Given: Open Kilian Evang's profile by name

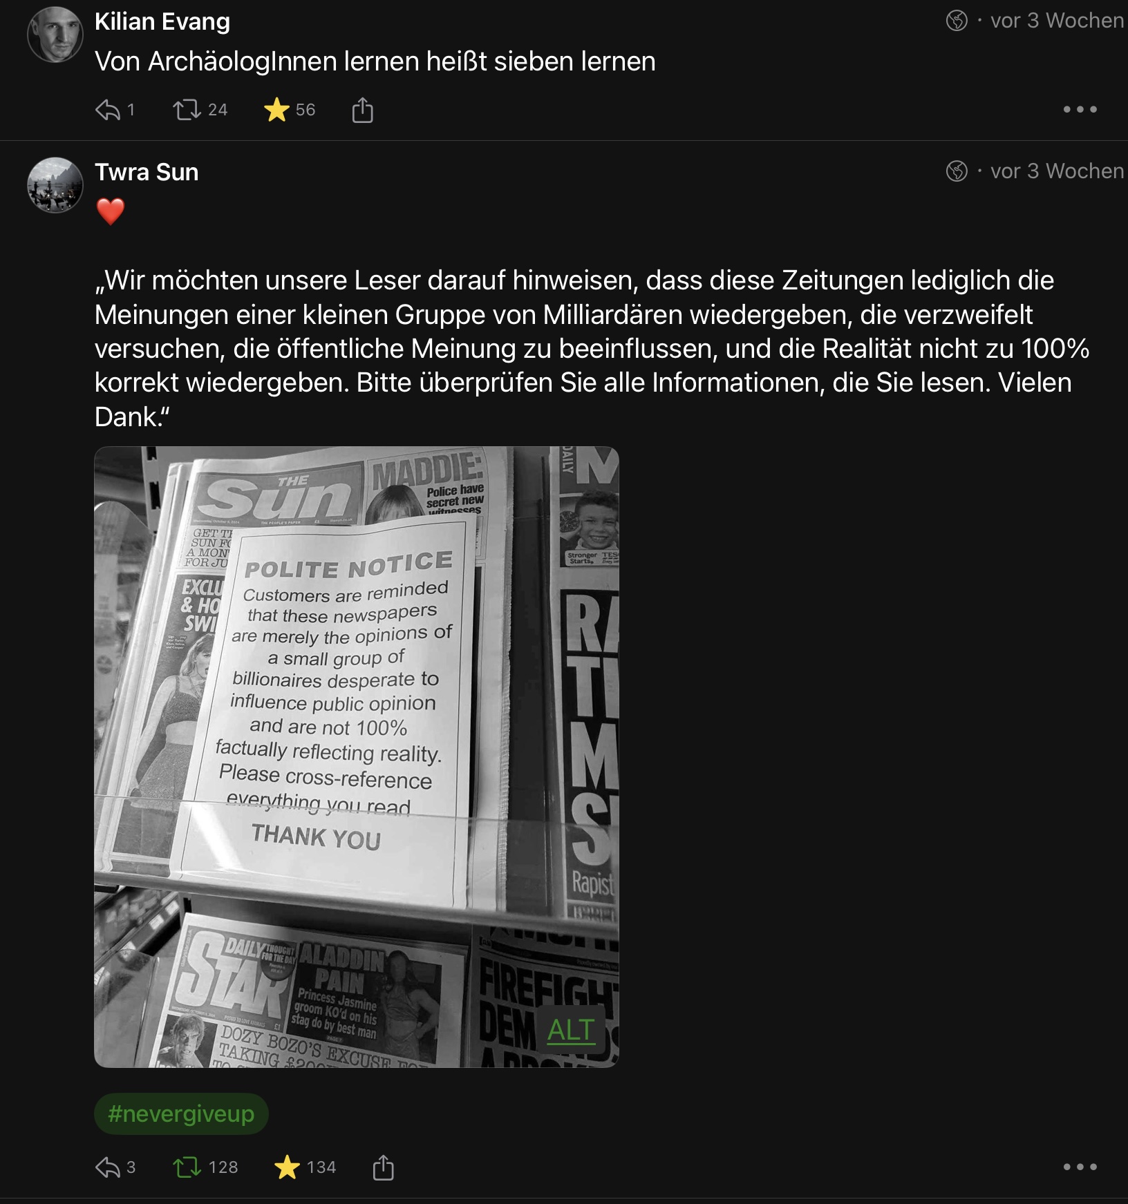Looking at the screenshot, I should click(x=162, y=21).
